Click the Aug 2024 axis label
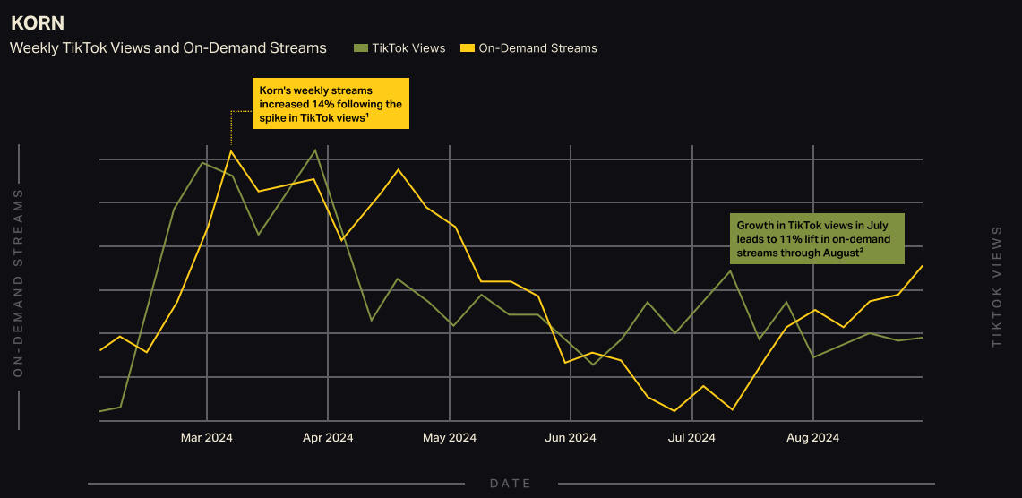 tap(812, 438)
